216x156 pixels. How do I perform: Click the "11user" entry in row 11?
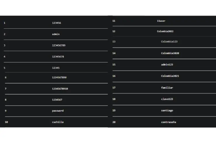161,21
